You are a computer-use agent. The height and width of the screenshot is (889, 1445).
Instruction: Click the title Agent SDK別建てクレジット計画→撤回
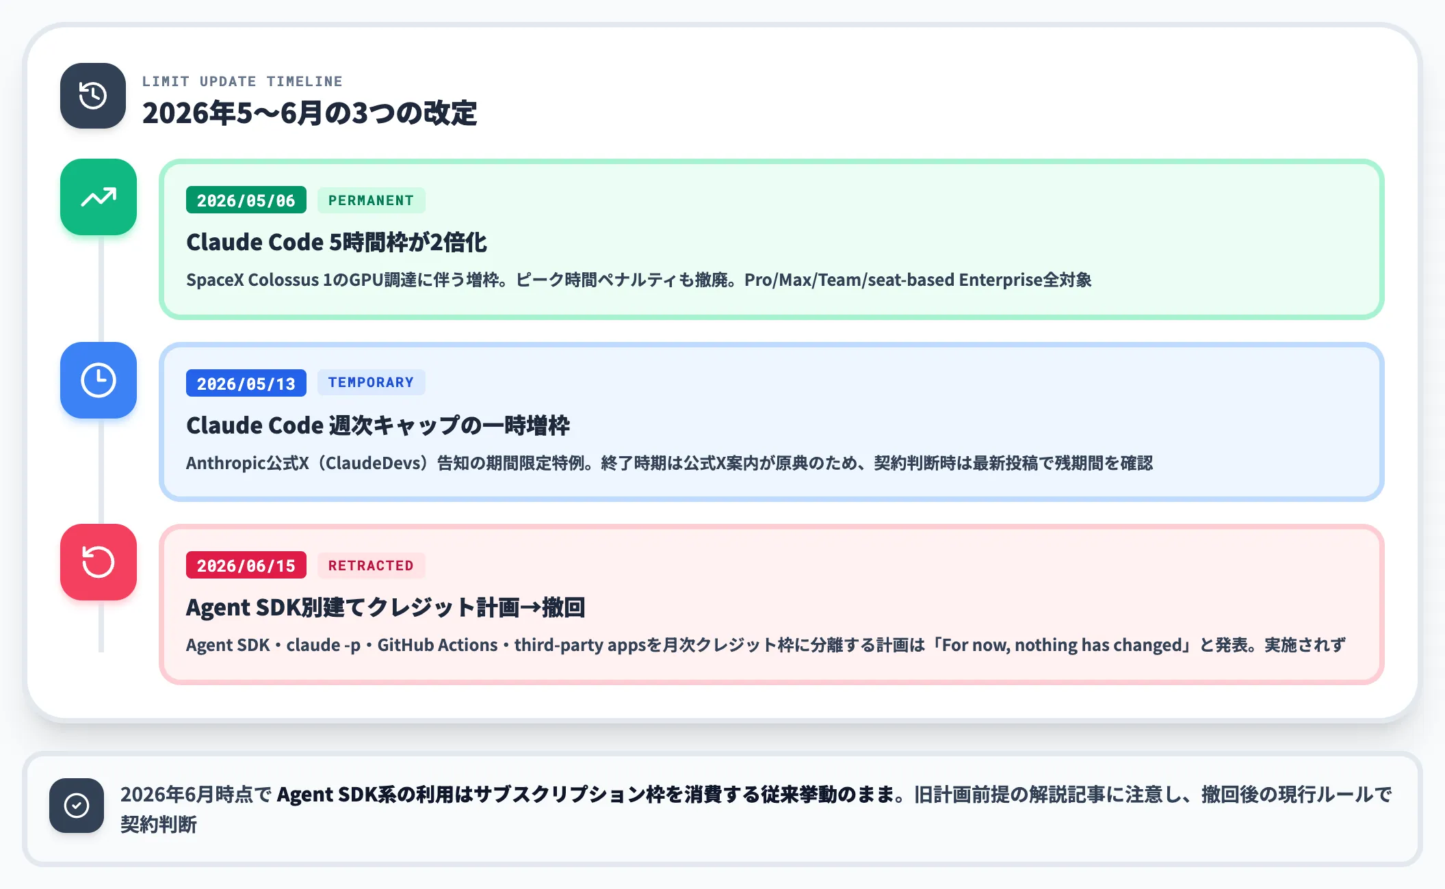(386, 607)
